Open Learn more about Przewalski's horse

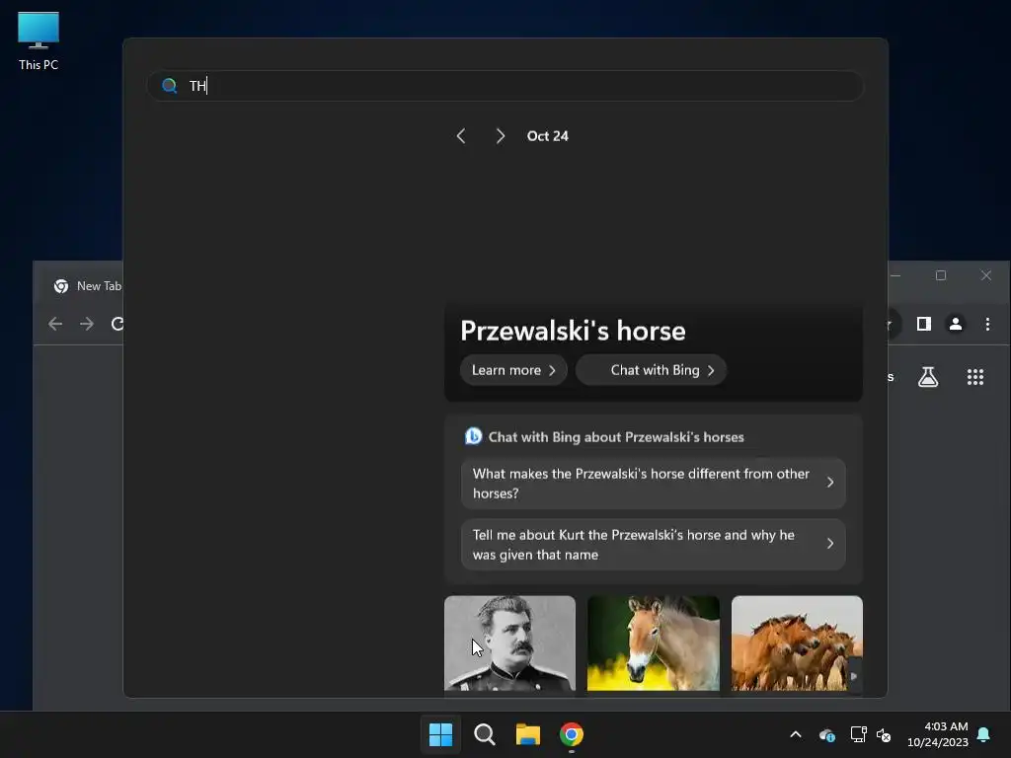click(x=513, y=370)
